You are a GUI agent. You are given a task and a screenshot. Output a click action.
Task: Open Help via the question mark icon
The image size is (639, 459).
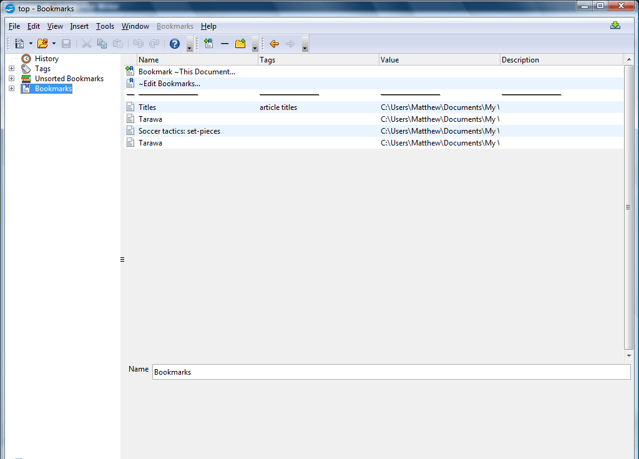click(174, 44)
